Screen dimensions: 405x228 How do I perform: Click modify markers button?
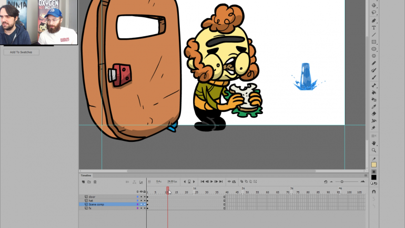point(255,182)
